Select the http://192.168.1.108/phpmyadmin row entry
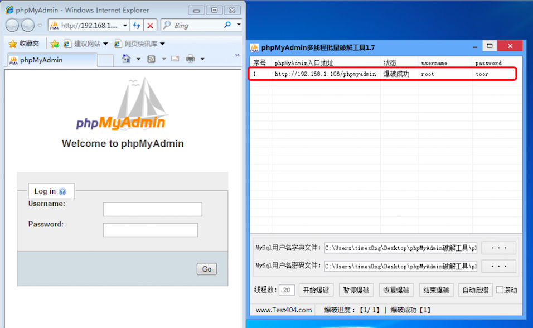 325,74
